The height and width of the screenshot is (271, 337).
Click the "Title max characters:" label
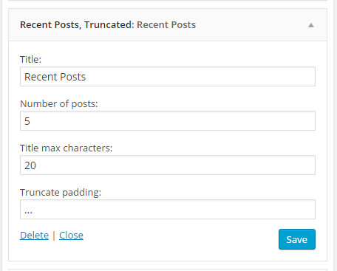[x=66, y=148]
